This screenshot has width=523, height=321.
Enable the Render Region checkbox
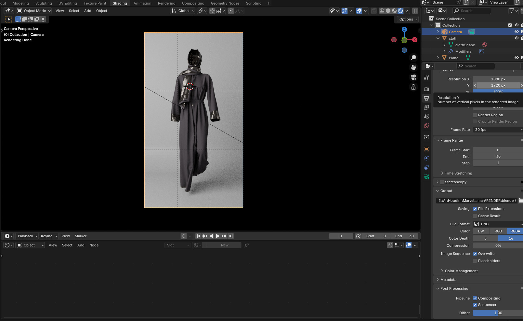475,115
